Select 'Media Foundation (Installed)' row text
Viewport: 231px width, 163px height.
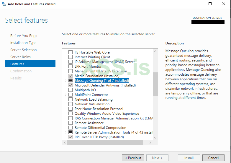(97, 76)
